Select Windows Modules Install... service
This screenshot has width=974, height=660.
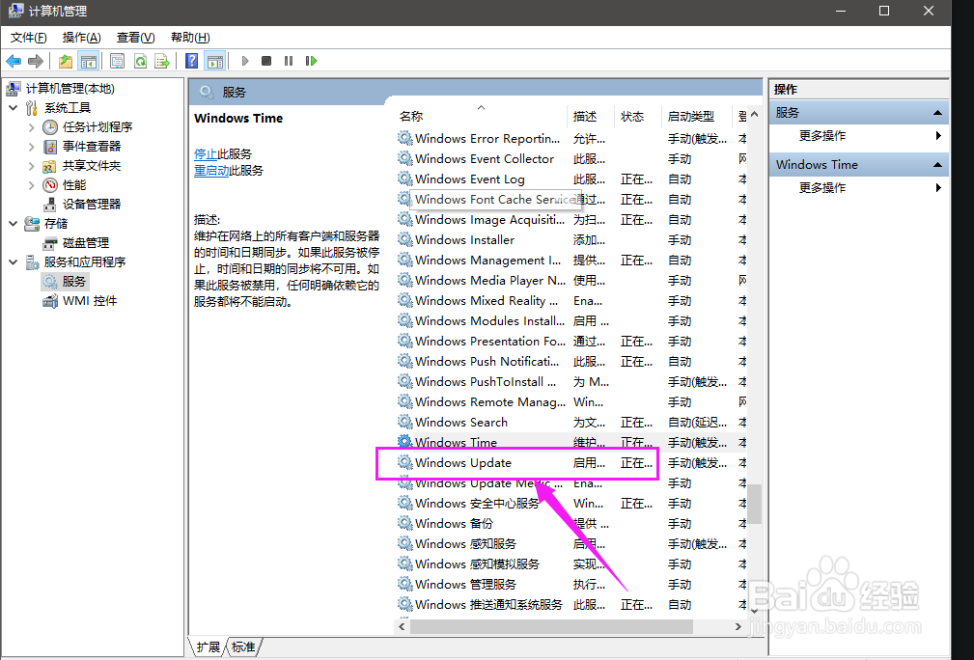click(x=572, y=321)
